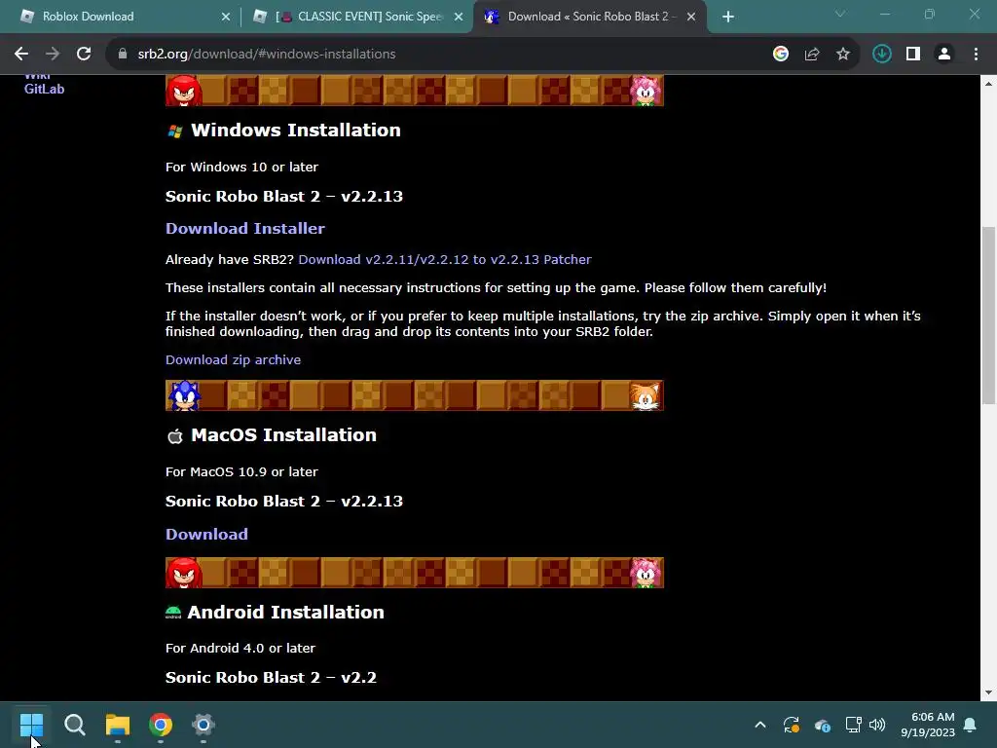Click the Android Installation heading
The height and width of the screenshot is (748, 997).
click(x=285, y=612)
